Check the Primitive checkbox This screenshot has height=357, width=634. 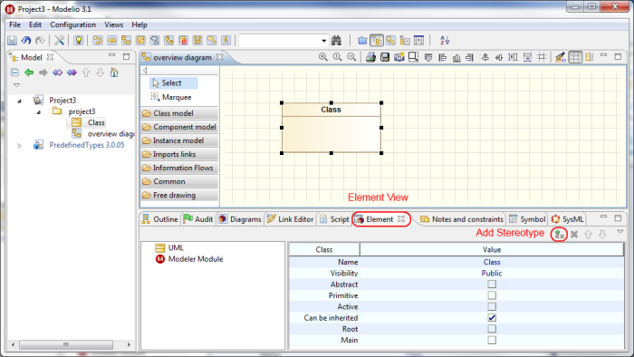492,295
